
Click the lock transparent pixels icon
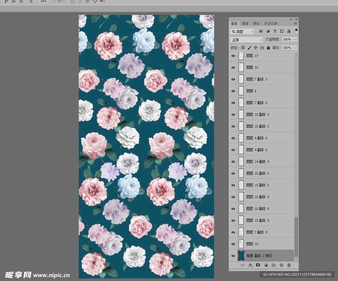pos(243,48)
